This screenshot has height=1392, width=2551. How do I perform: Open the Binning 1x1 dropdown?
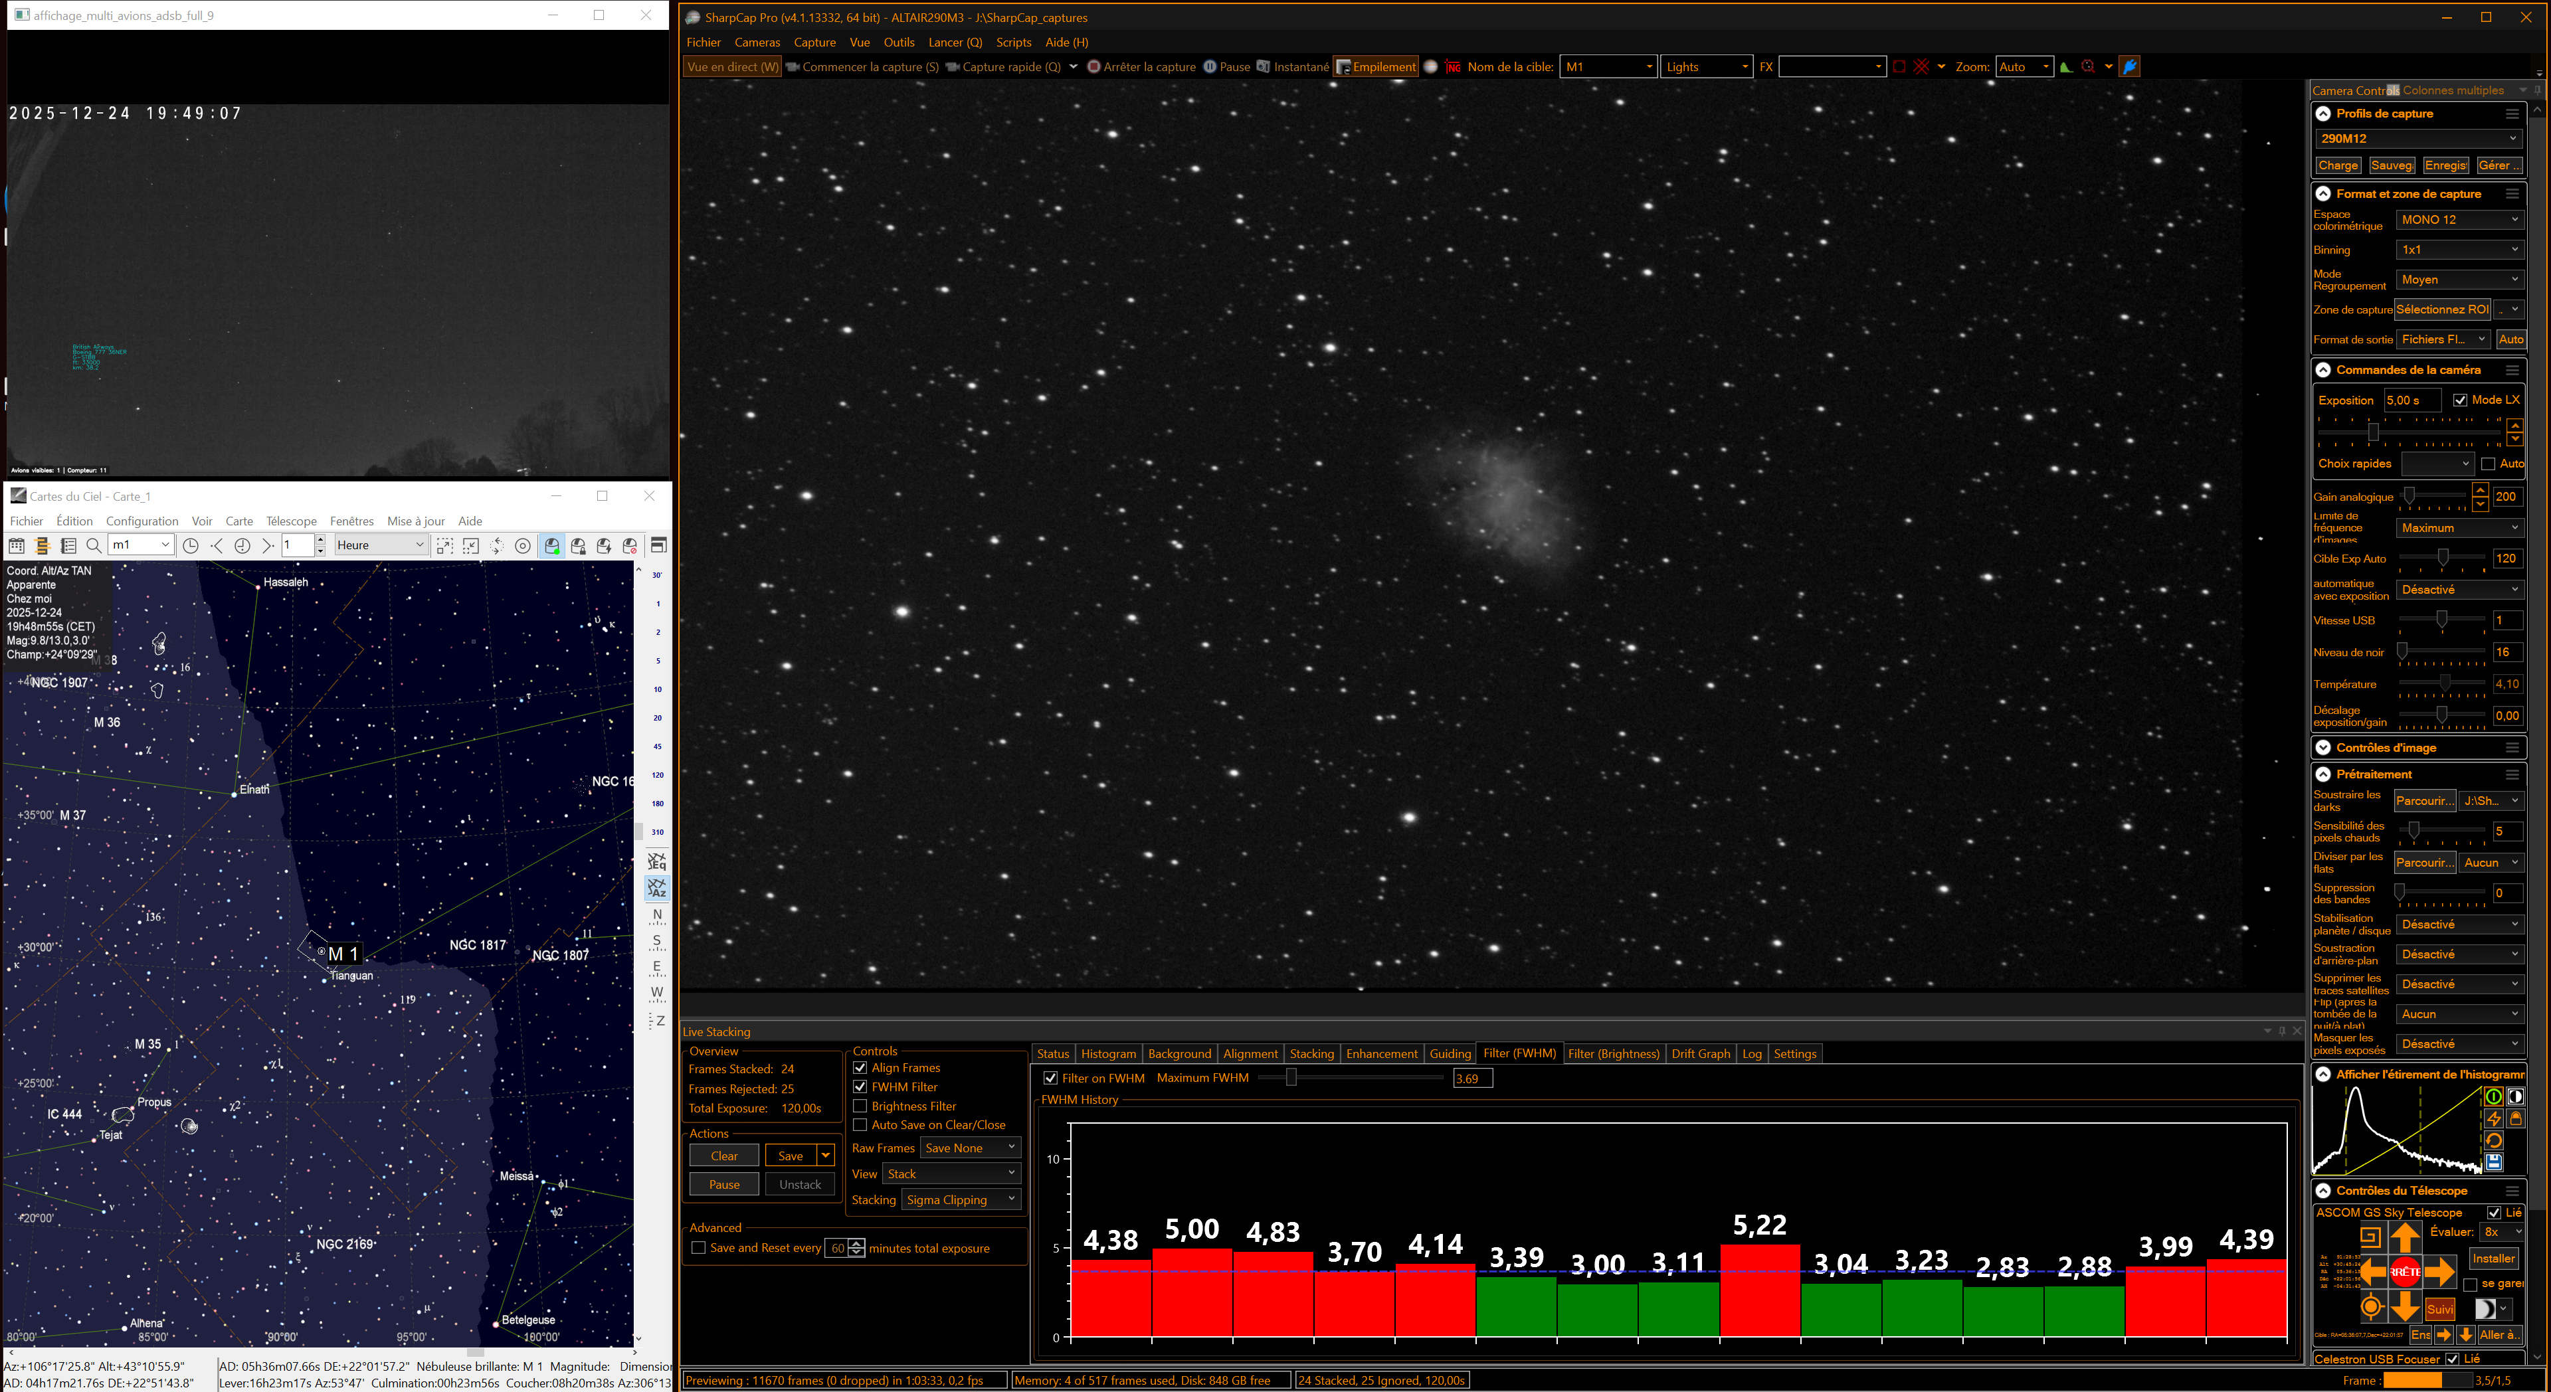pyautogui.click(x=2460, y=250)
